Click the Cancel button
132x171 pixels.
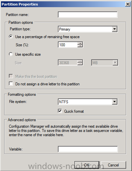[x=113, y=165]
